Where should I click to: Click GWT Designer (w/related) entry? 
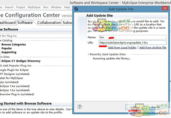[15, 74]
